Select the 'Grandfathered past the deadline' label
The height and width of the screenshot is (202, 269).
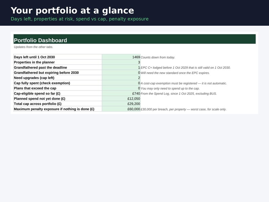coord(58,67)
